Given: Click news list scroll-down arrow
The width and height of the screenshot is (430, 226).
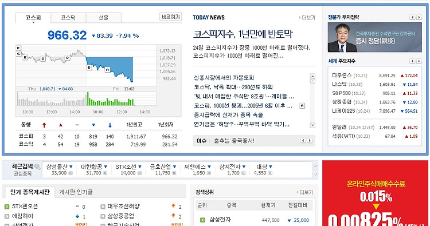Looking at the screenshot, I should [x=312, y=125].
